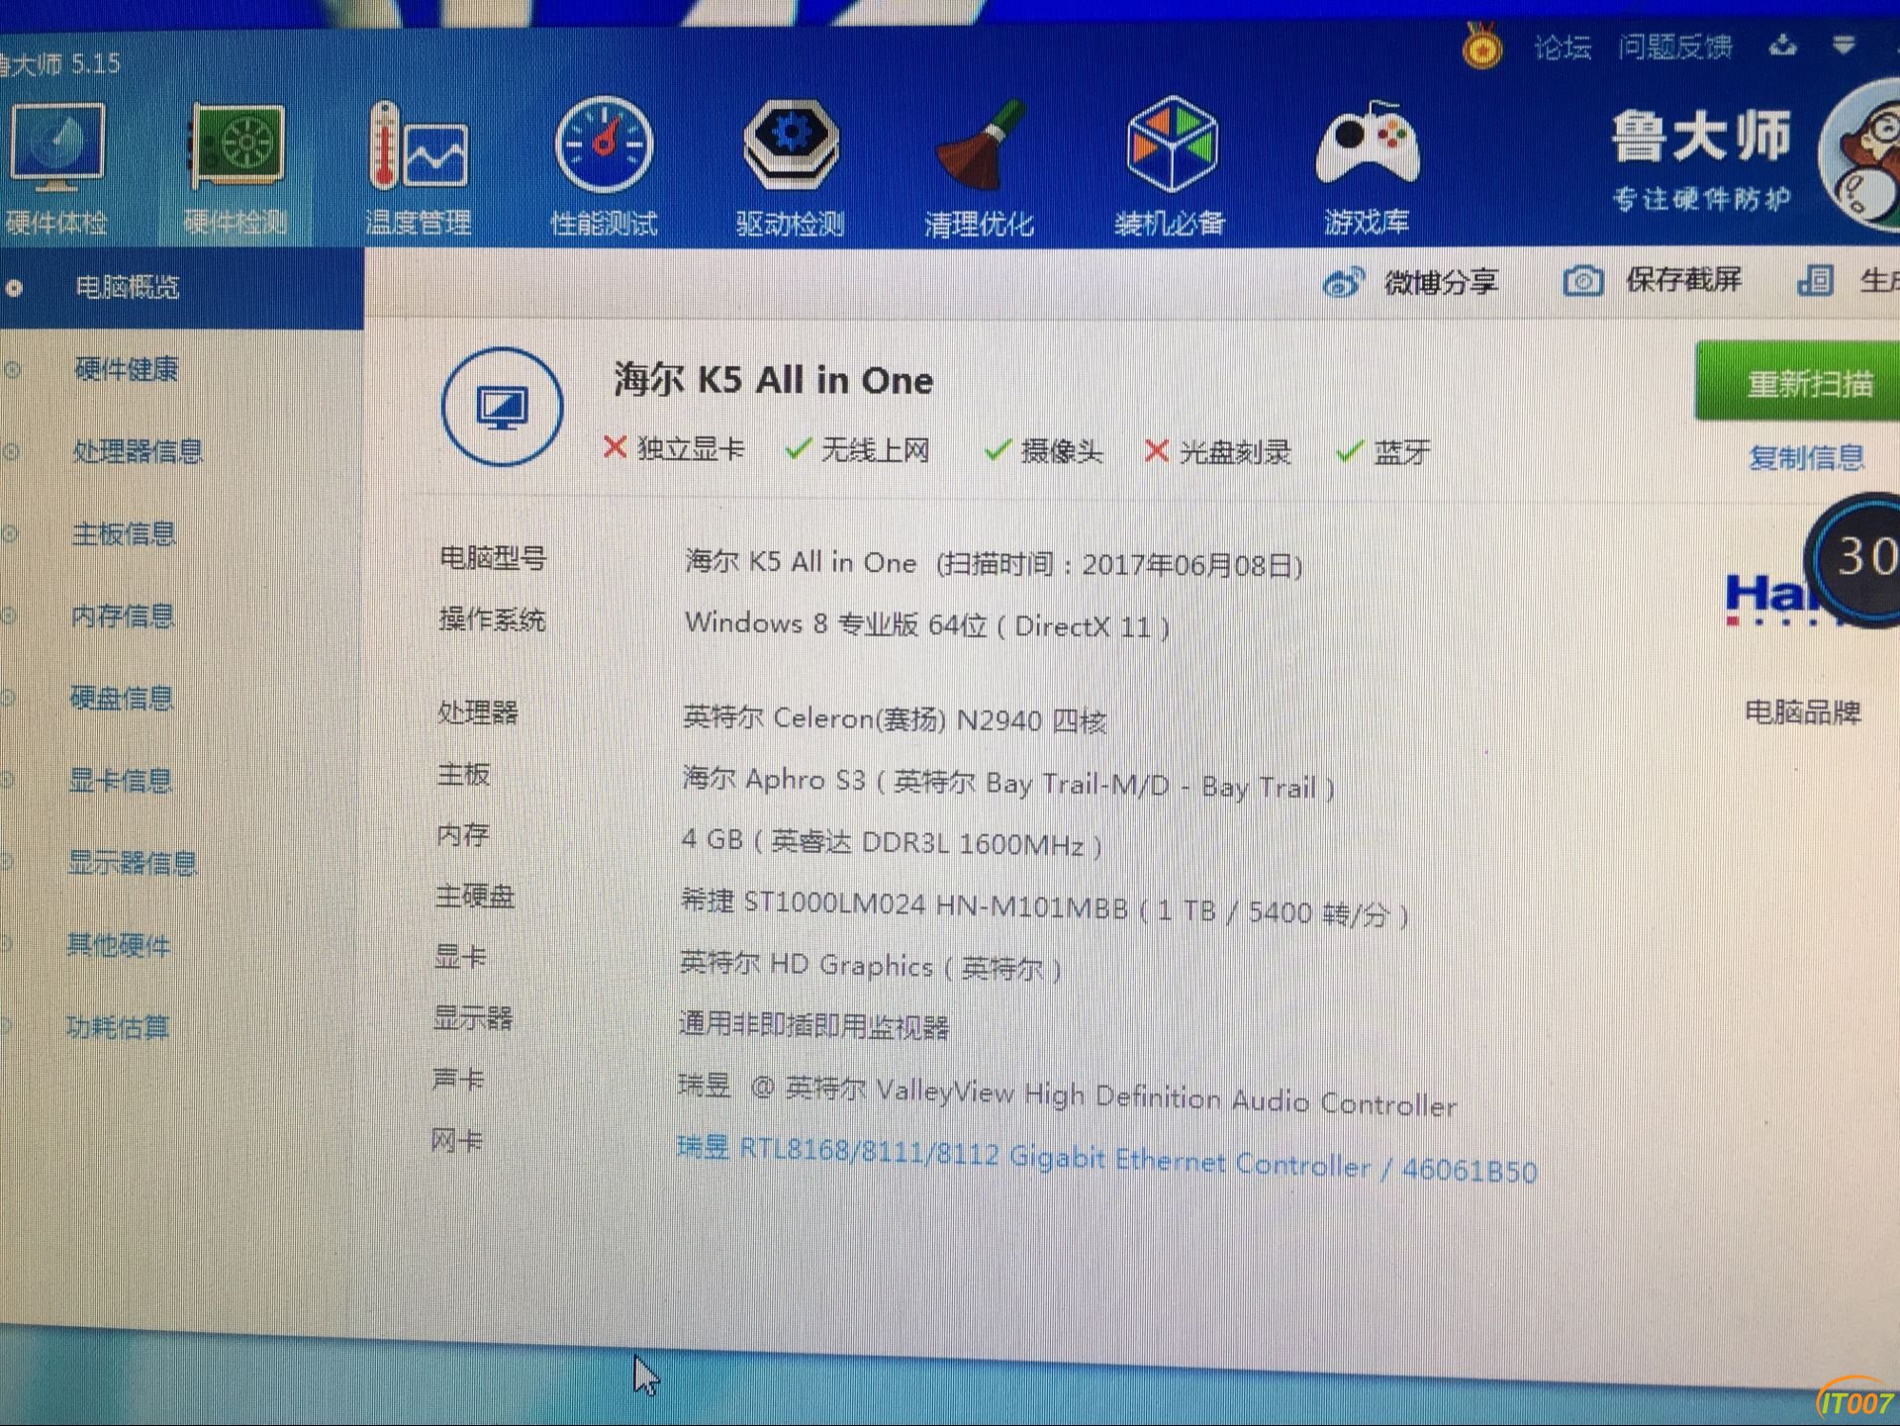Click the 复制信息 copy info link
This screenshot has width=1900, height=1426.
tap(1807, 457)
